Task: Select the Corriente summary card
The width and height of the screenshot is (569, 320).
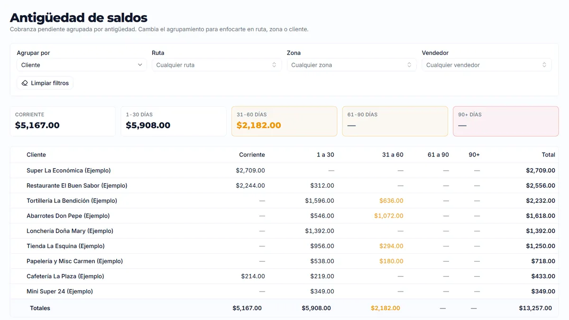Action: pos(63,121)
